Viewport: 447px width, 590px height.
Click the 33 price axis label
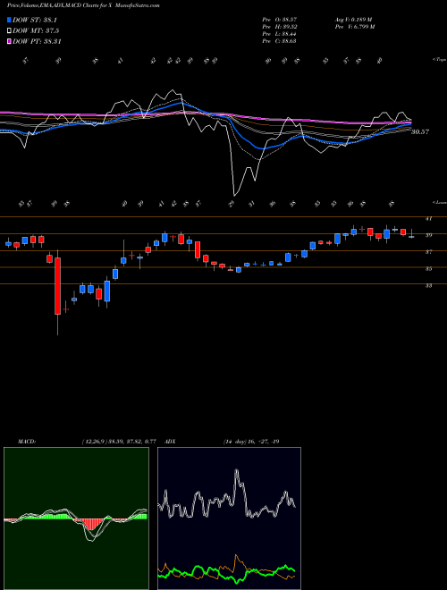(428, 285)
